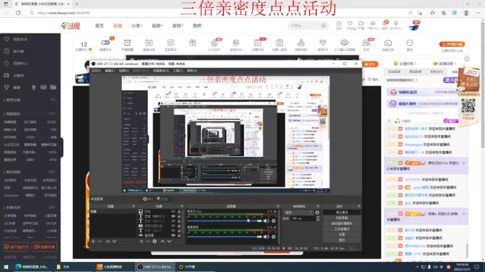Open the followed heart icon in Douyu header
Viewport: 485px width, 272px height.
pyautogui.click(x=350, y=24)
